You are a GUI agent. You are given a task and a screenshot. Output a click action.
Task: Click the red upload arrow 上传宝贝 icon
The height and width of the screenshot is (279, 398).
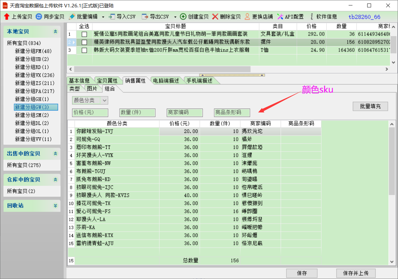(7, 17)
